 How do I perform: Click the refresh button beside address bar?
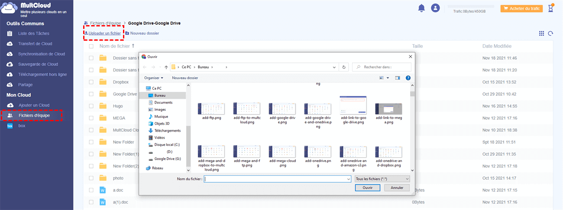344,67
